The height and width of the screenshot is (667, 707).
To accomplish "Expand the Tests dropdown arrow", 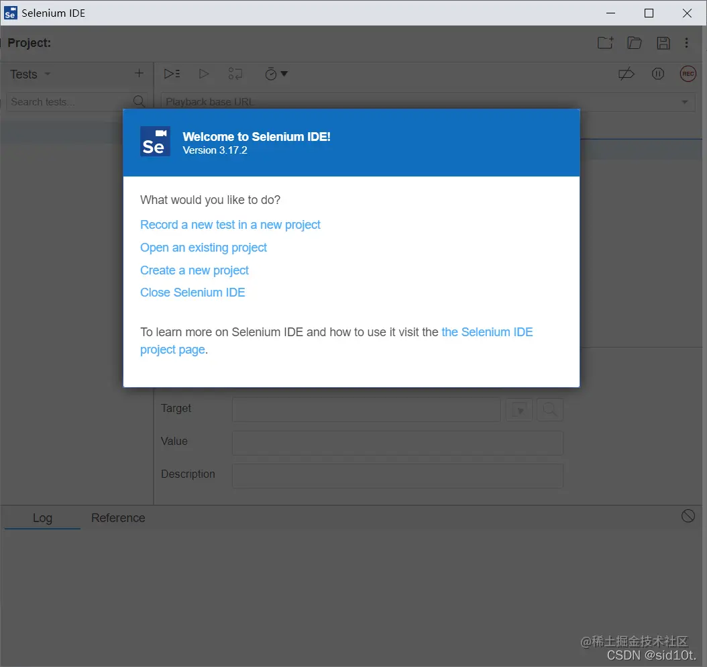I will tap(48, 74).
